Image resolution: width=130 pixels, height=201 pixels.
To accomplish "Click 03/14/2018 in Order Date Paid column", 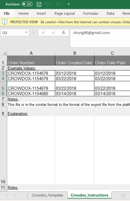I will pyautogui.click(x=112, y=94).
